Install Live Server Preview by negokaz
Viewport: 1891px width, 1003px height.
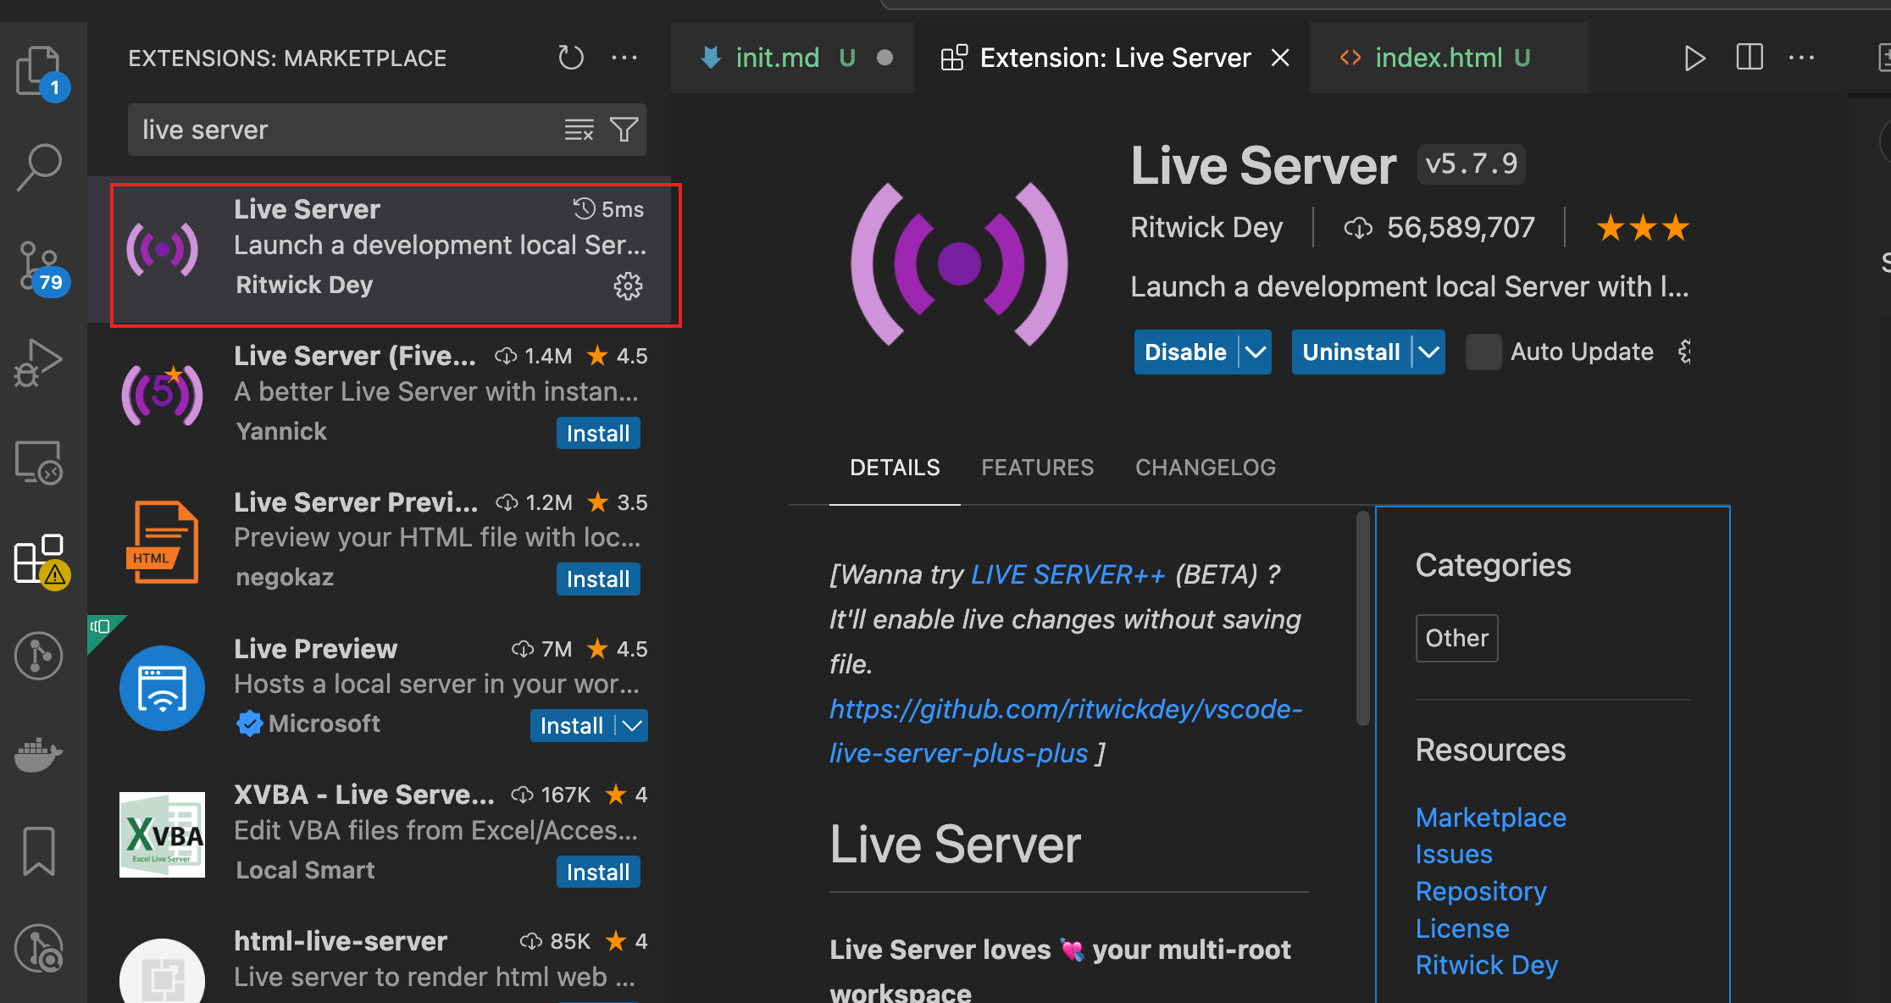598,579
